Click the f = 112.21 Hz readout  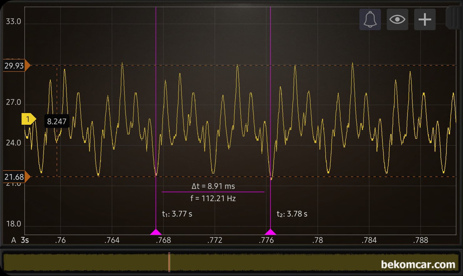(x=213, y=199)
